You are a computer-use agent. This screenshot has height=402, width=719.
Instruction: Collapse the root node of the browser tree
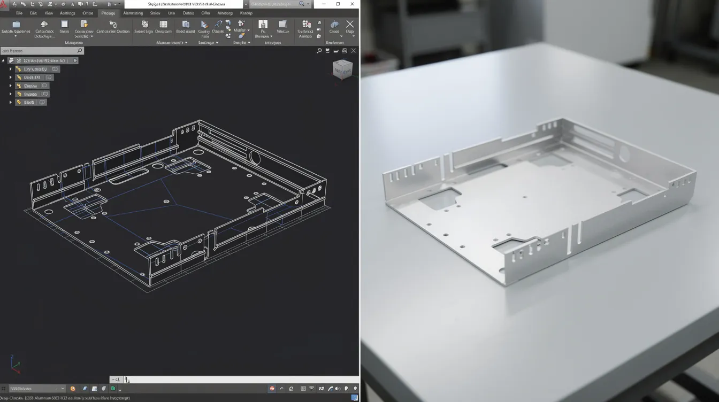(4, 61)
